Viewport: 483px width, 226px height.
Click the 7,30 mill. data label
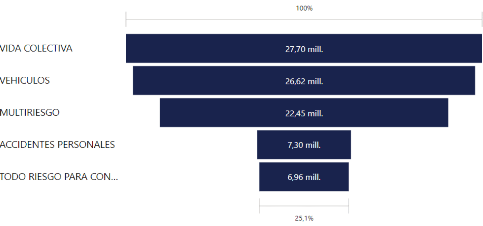[x=304, y=145]
